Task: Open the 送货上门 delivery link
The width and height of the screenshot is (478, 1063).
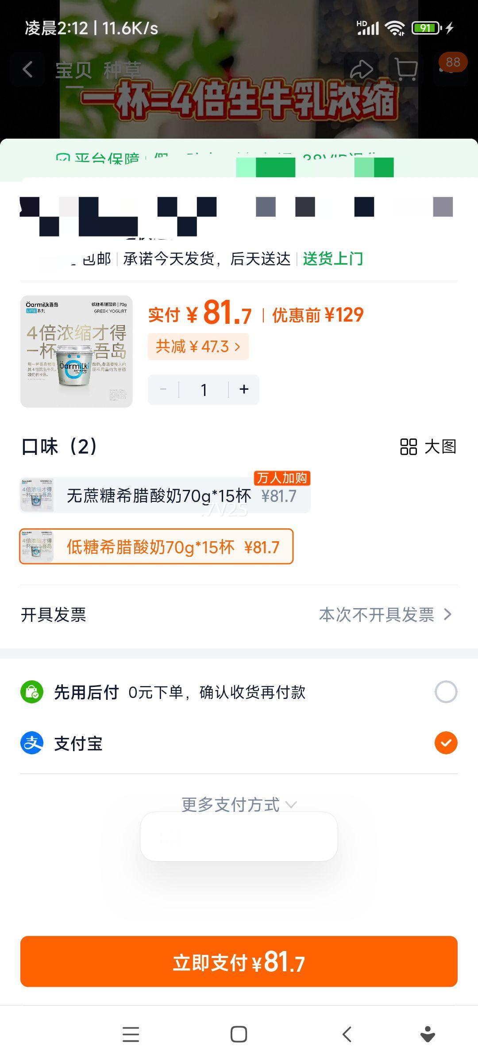Action: [x=332, y=259]
